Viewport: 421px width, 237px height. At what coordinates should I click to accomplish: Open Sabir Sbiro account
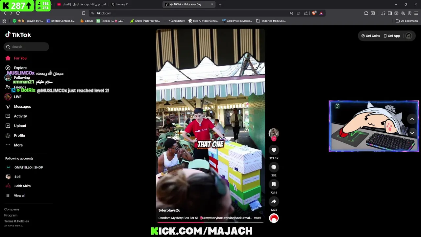(x=18, y=186)
